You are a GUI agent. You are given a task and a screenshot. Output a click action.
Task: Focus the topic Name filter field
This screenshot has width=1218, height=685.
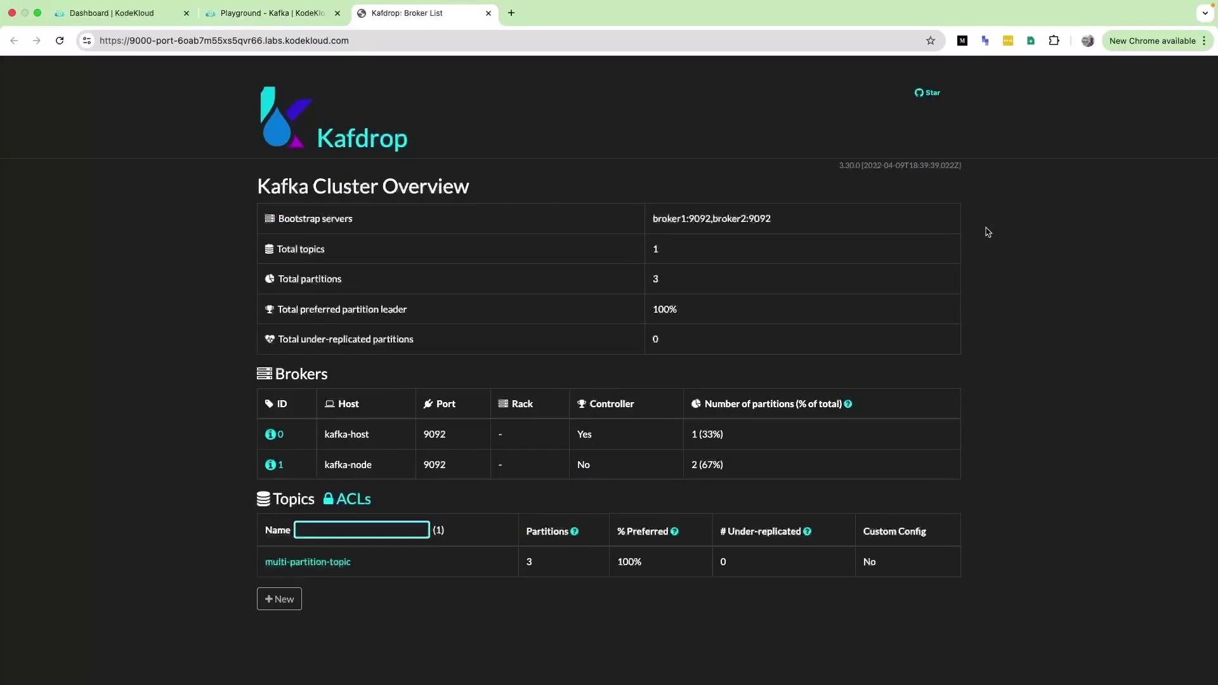point(362,530)
